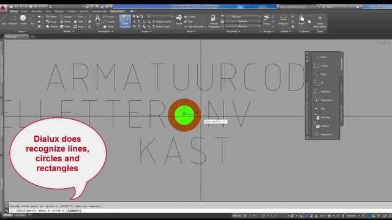This screenshot has width=392, height=220.
Task: Click the Trim tool
Action: (79, 16)
